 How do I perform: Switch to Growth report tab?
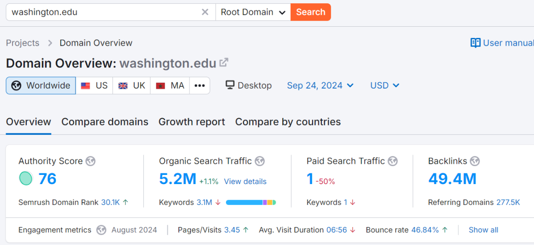[192, 122]
